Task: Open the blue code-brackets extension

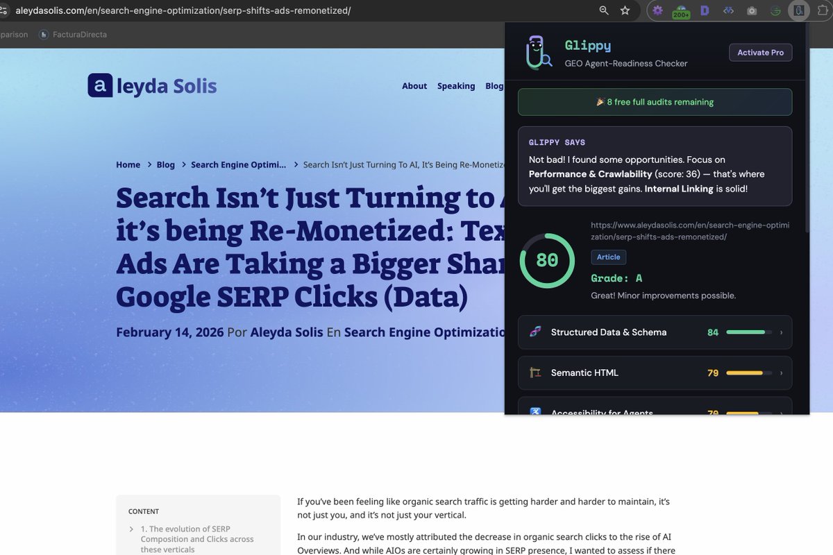Action: pyautogui.click(x=728, y=10)
